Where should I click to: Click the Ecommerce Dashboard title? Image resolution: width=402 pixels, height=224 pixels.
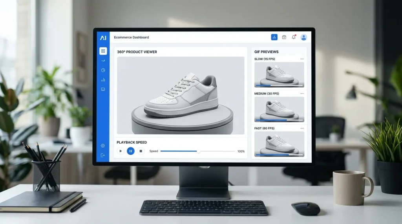click(x=131, y=37)
